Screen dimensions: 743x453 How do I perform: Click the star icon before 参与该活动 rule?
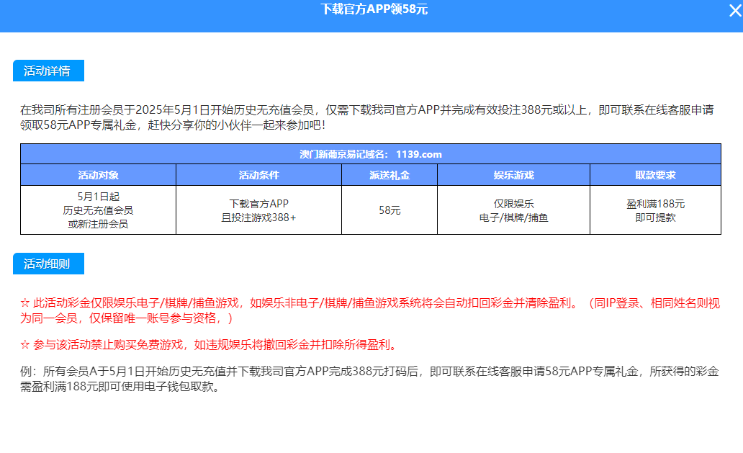[25, 344]
